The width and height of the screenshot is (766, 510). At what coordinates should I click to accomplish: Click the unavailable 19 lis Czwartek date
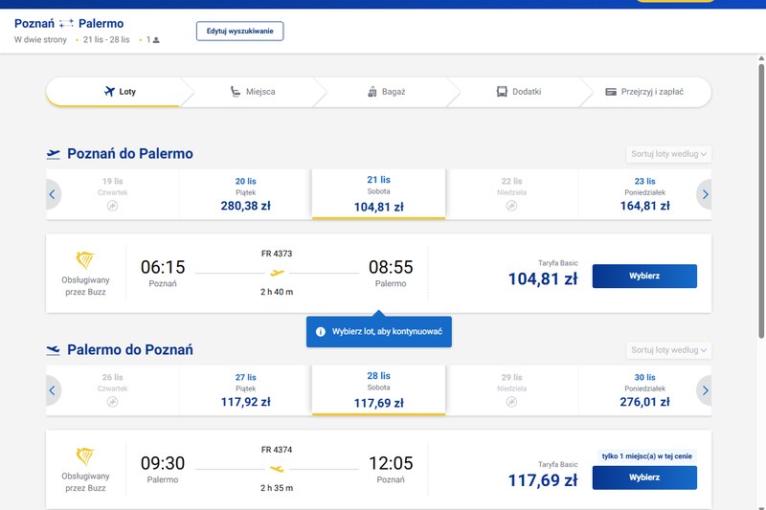[112, 194]
